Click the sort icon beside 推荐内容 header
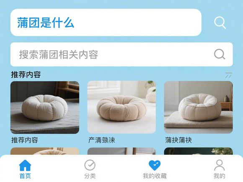The image size is (243, 182). point(229,75)
